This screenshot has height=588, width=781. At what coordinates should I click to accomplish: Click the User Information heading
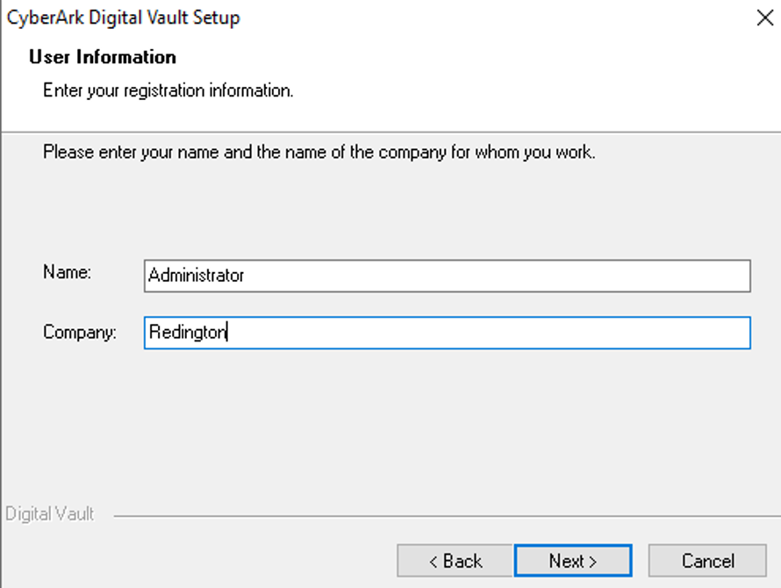click(x=103, y=57)
